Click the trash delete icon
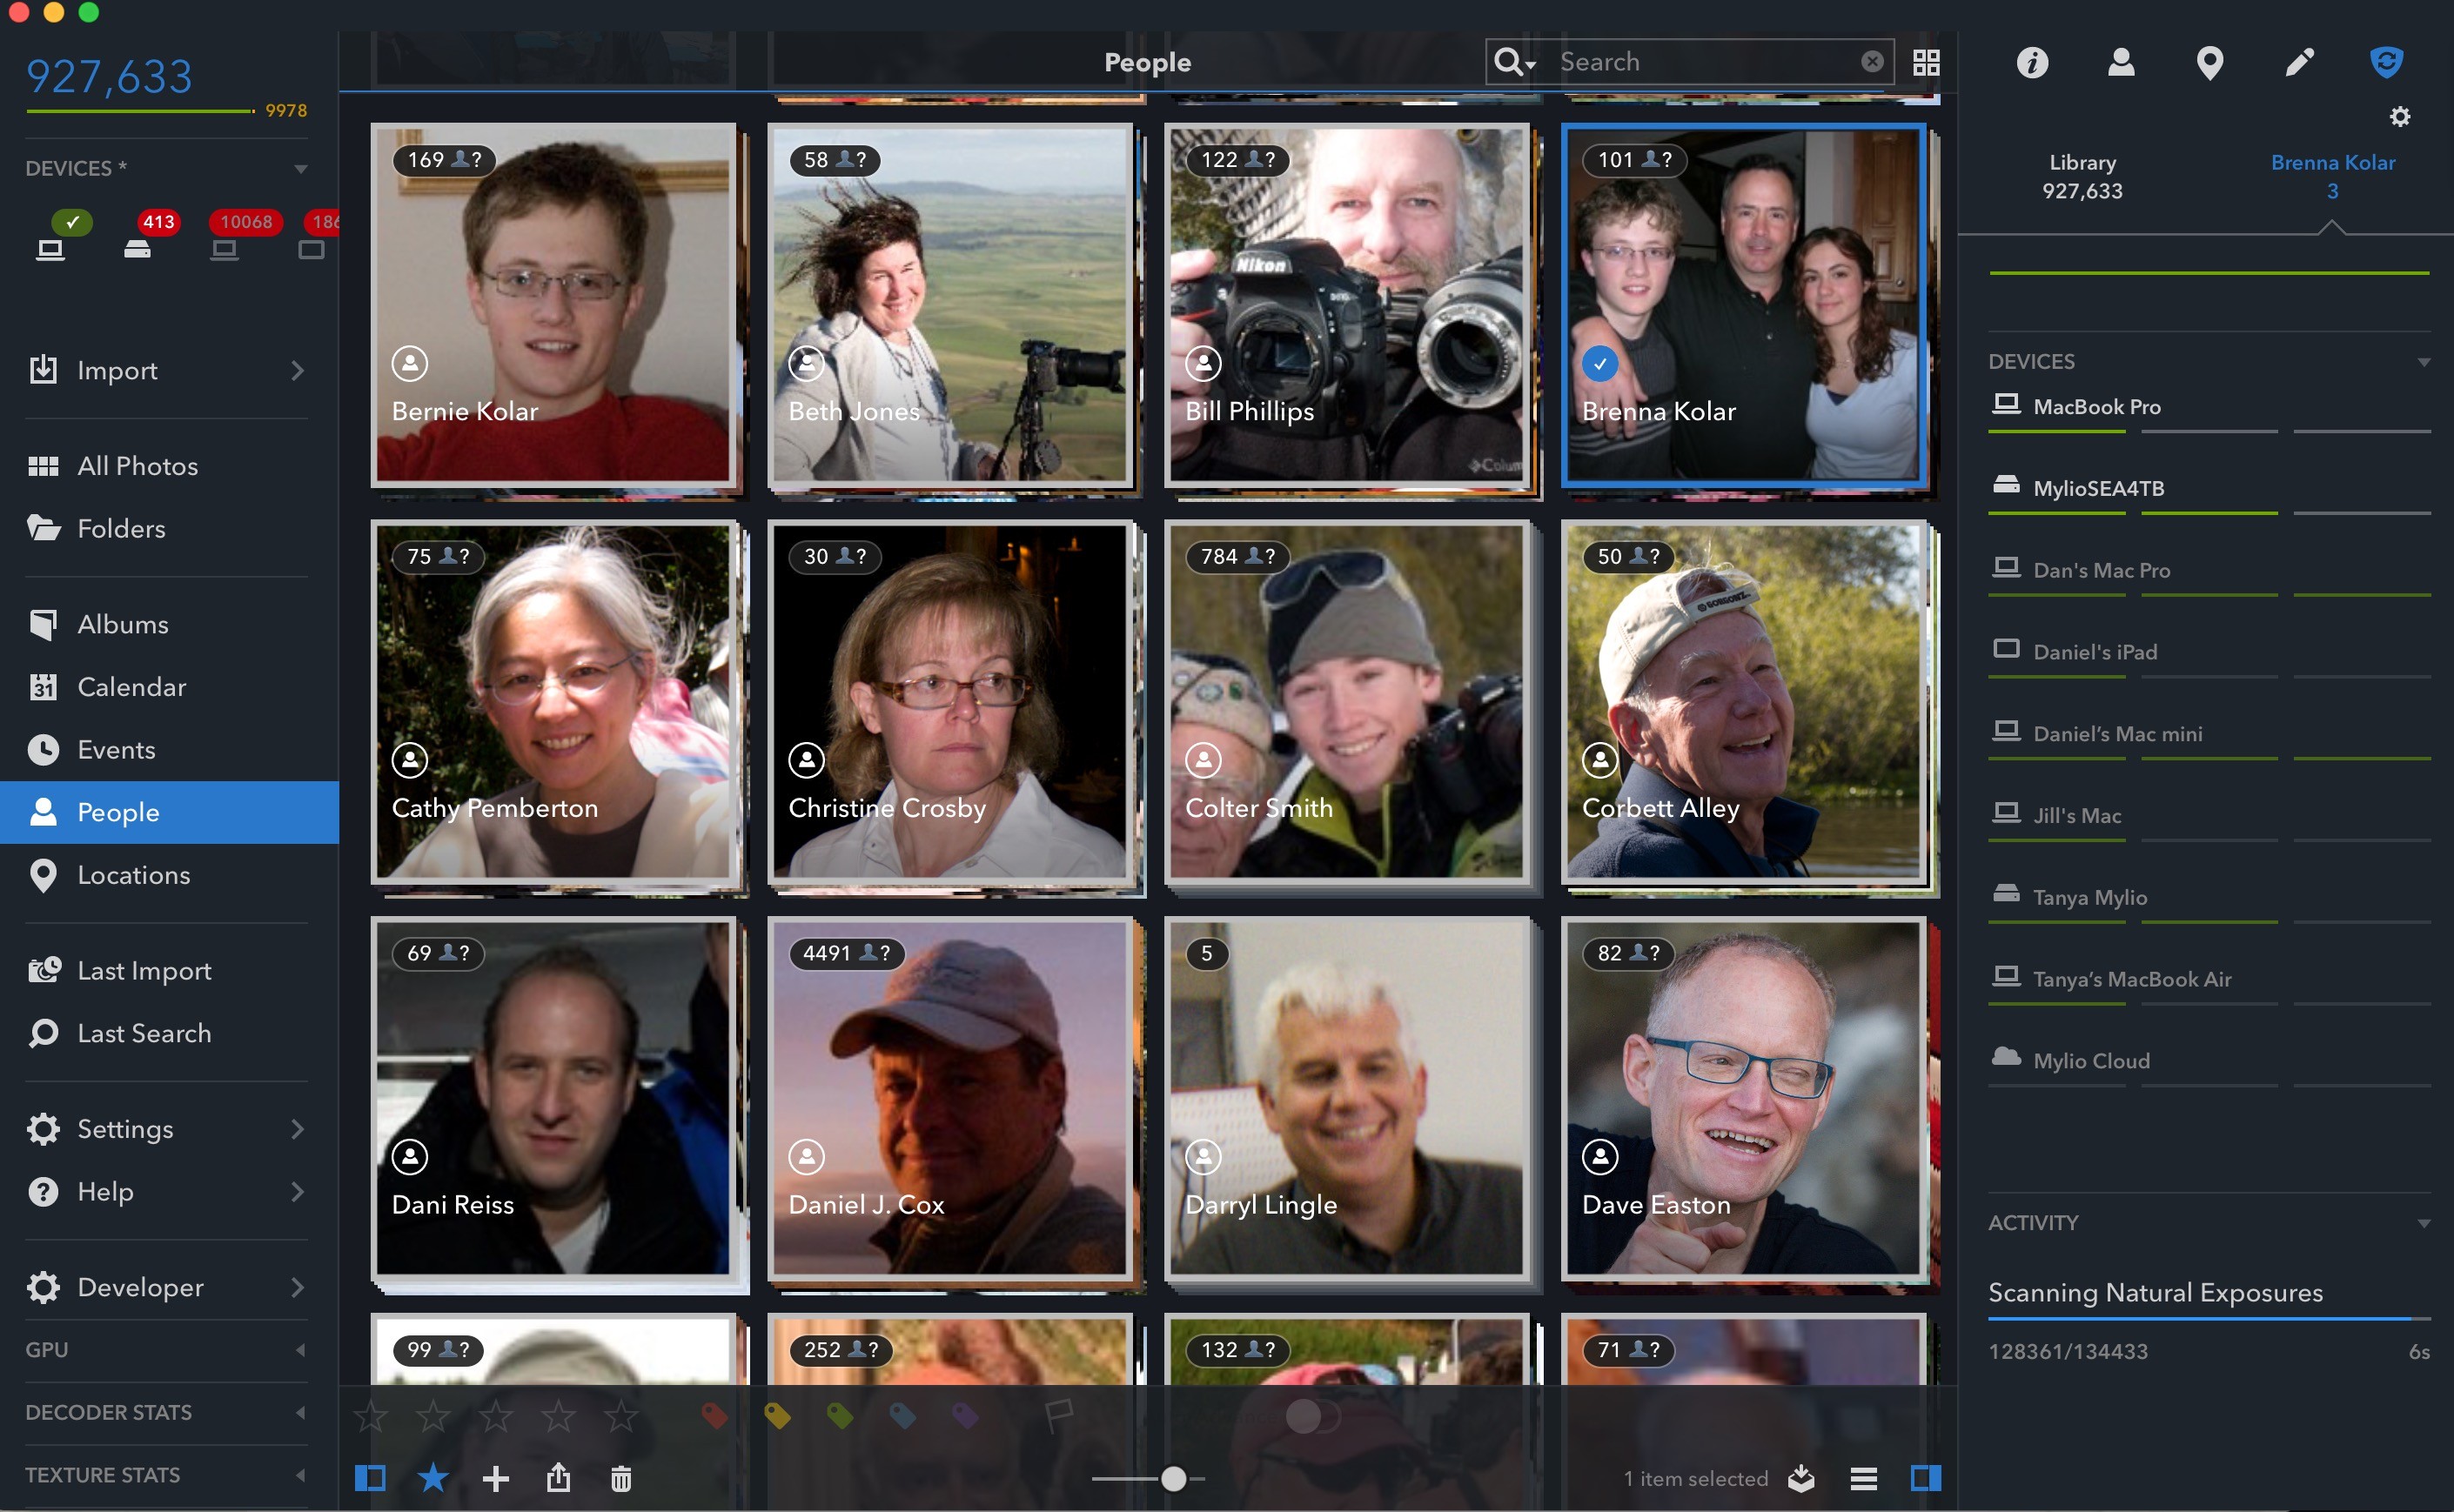 point(621,1478)
